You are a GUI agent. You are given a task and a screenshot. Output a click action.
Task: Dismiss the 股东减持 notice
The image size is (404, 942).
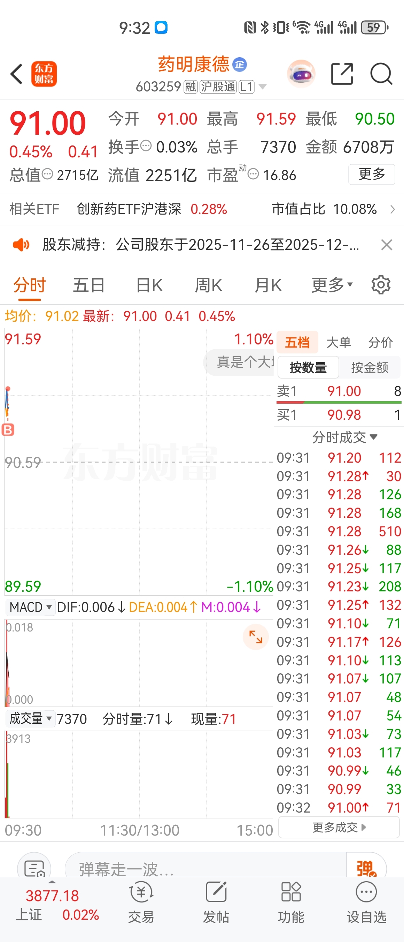pyautogui.click(x=387, y=245)
